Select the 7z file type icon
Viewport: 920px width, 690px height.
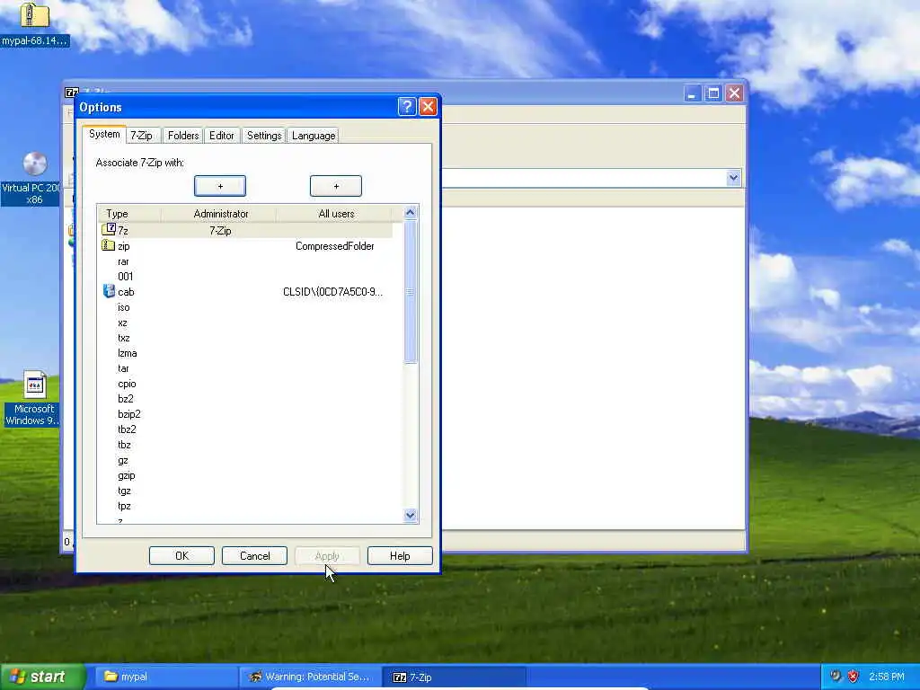pos(109,229)
